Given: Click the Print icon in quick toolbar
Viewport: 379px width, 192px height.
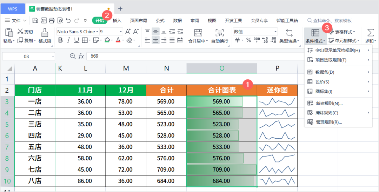Looking at the screenshot, I should 52,20.
